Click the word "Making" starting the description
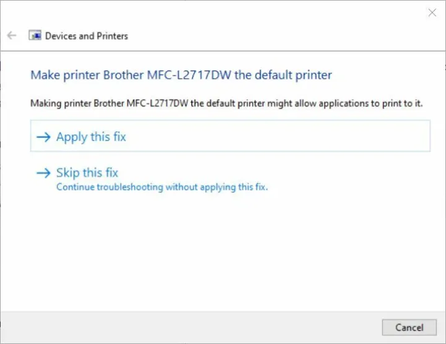 pos(45,103)
